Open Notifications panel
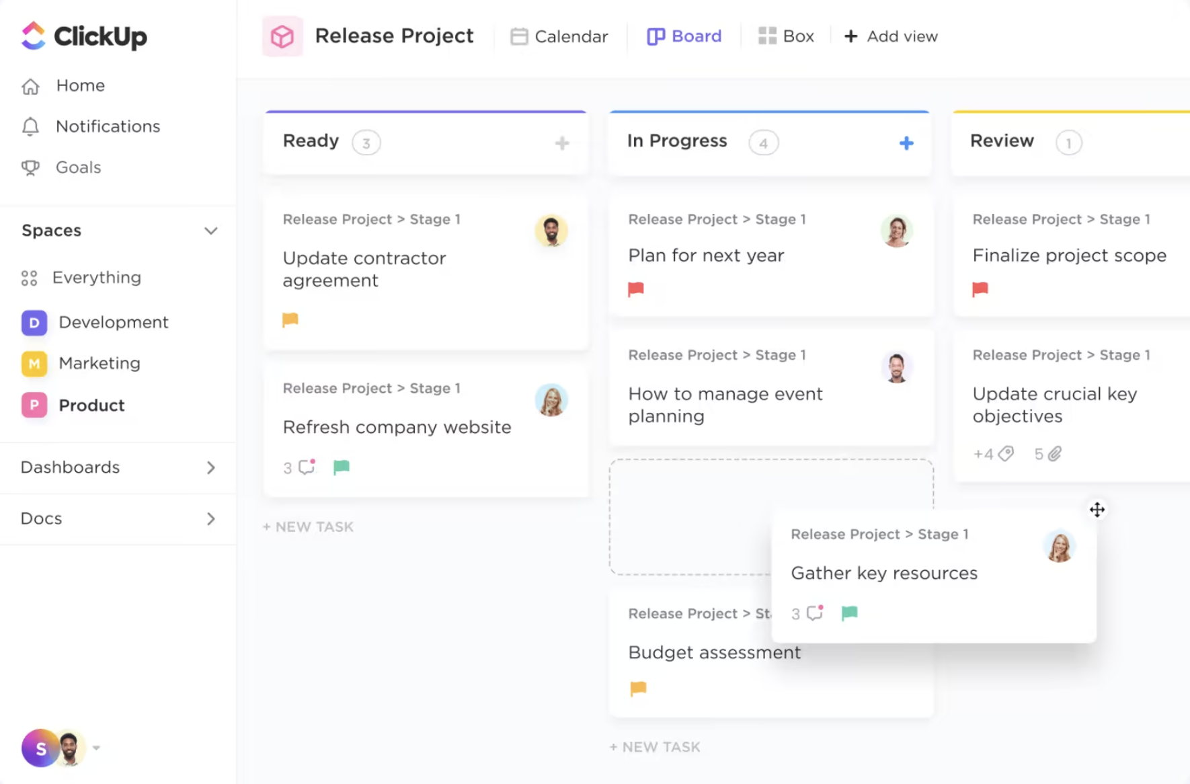This screenshot has width=1190, height=784. [x=108, y=126]
